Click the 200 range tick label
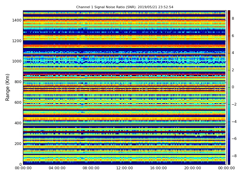This screenshot has height=182, width=242. (18, 143)
